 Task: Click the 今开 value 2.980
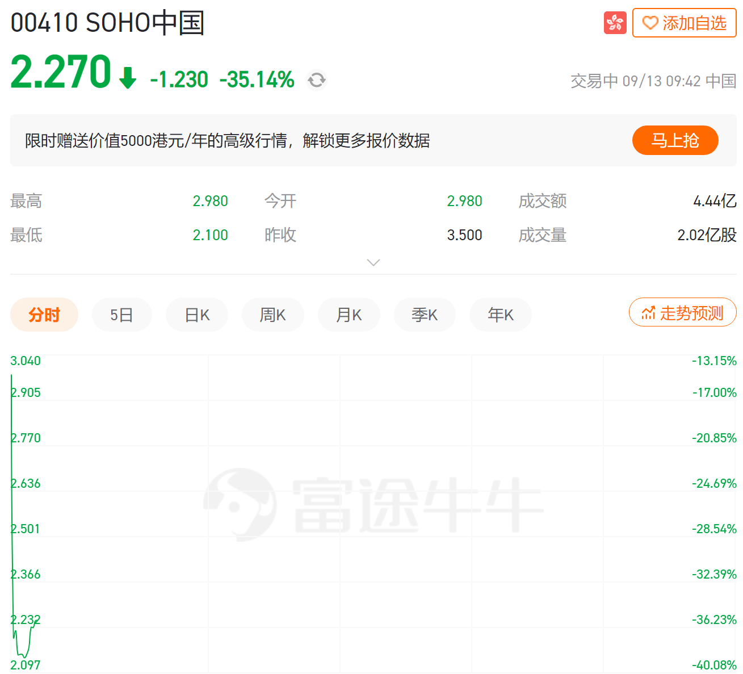pyautogui.click(x=465, y=201)
